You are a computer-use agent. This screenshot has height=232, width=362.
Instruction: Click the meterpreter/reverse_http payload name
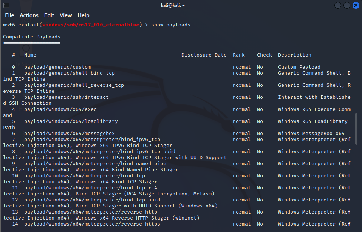pos(91,212)
